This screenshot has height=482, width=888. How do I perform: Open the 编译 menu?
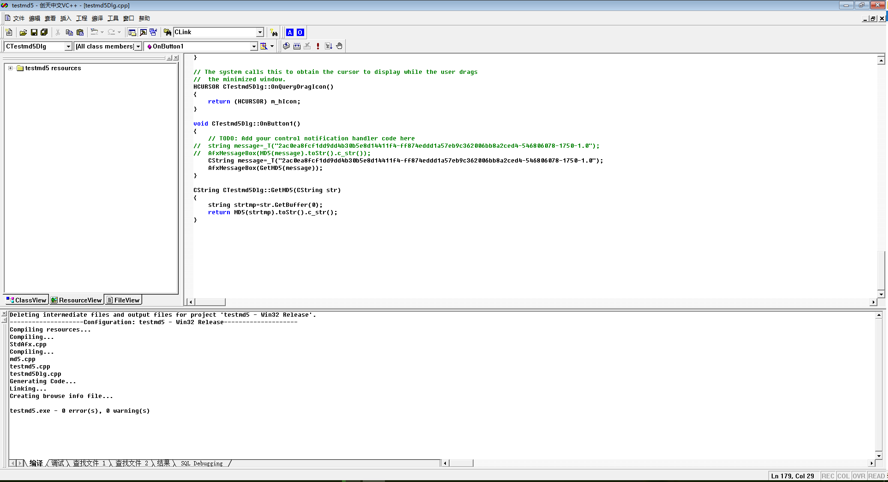(97, 18)
